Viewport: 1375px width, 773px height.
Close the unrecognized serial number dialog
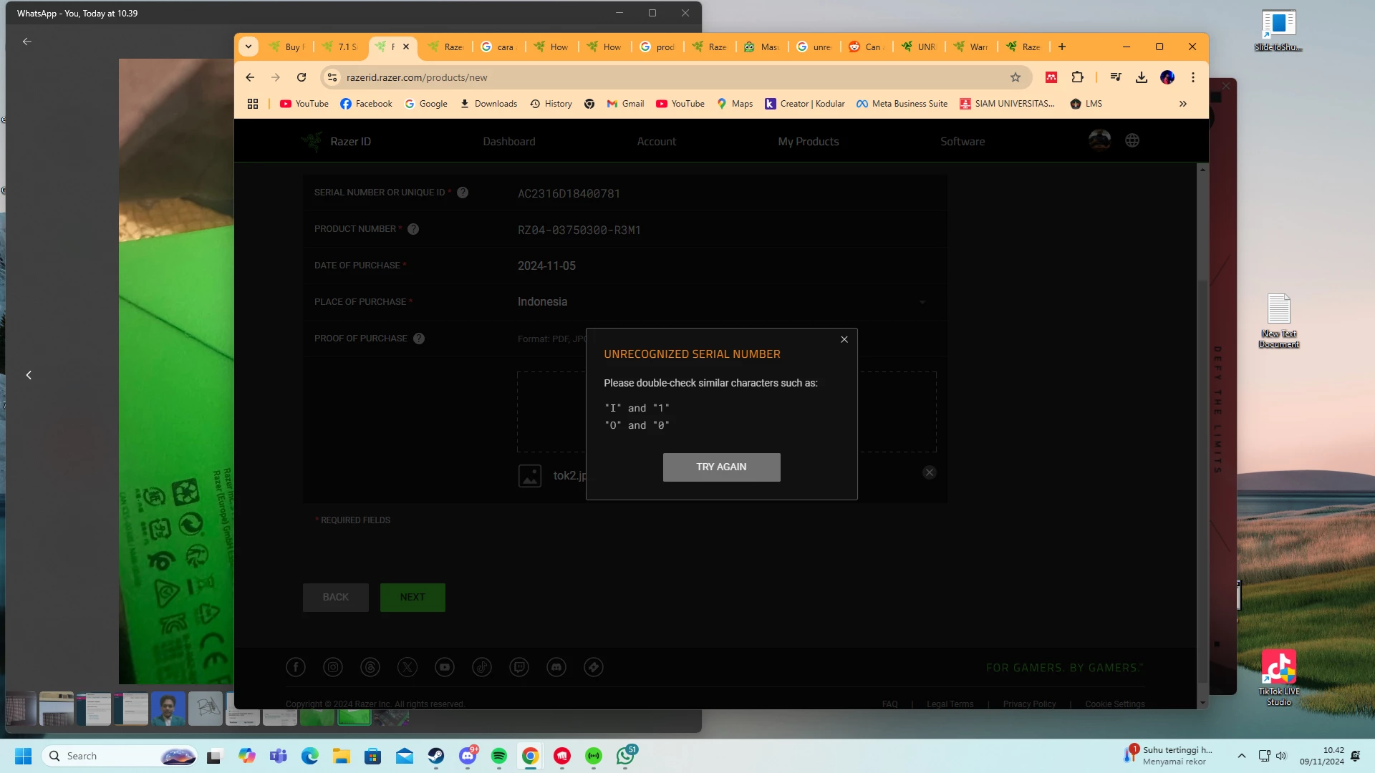coord(844,339)
